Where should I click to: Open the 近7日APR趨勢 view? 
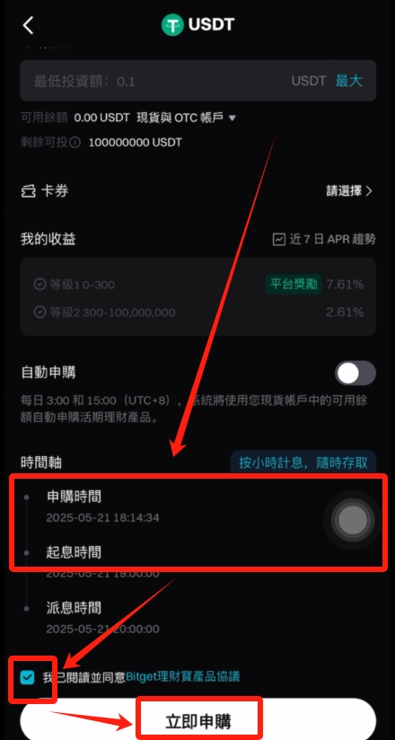tap(324, 240)
